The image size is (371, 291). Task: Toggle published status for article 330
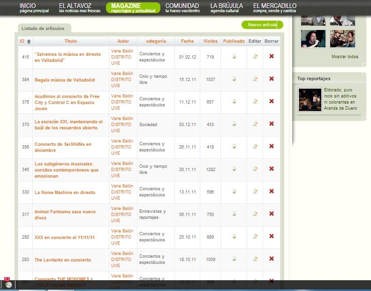pos(234,191)
